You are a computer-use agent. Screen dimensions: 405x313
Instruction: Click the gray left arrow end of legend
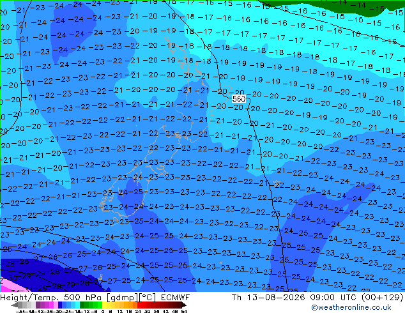tap(15, 305)
